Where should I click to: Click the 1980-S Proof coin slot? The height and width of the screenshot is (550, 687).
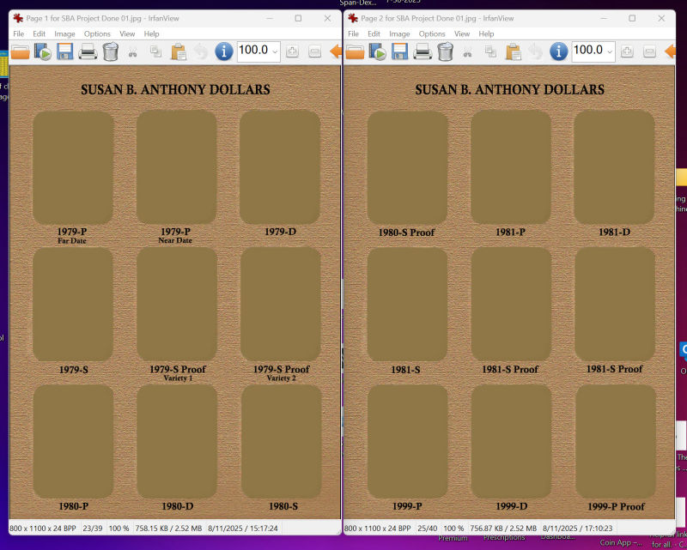click(x=407, y=167)
